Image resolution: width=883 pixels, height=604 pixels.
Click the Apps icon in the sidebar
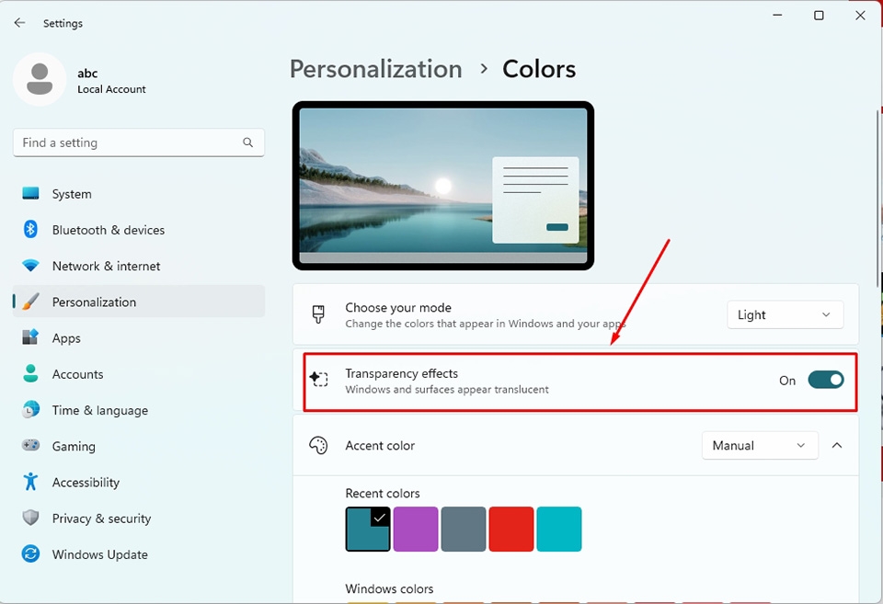click(x=30, y=337)
